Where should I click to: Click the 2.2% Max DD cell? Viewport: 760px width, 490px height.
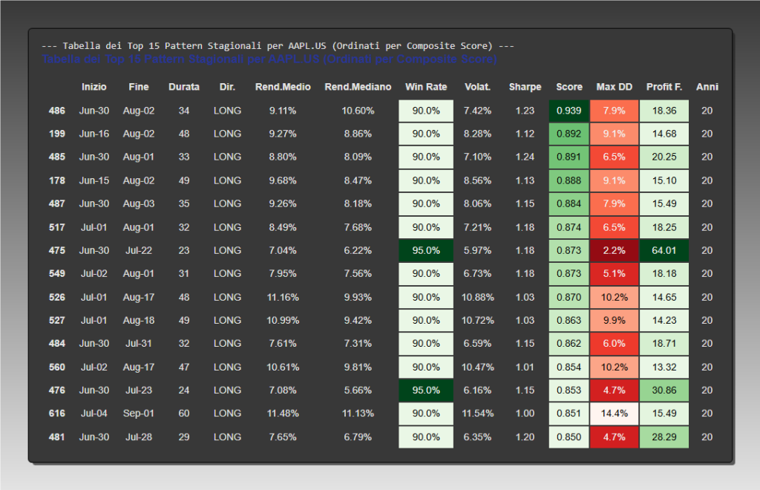click(x=614, y=251)
